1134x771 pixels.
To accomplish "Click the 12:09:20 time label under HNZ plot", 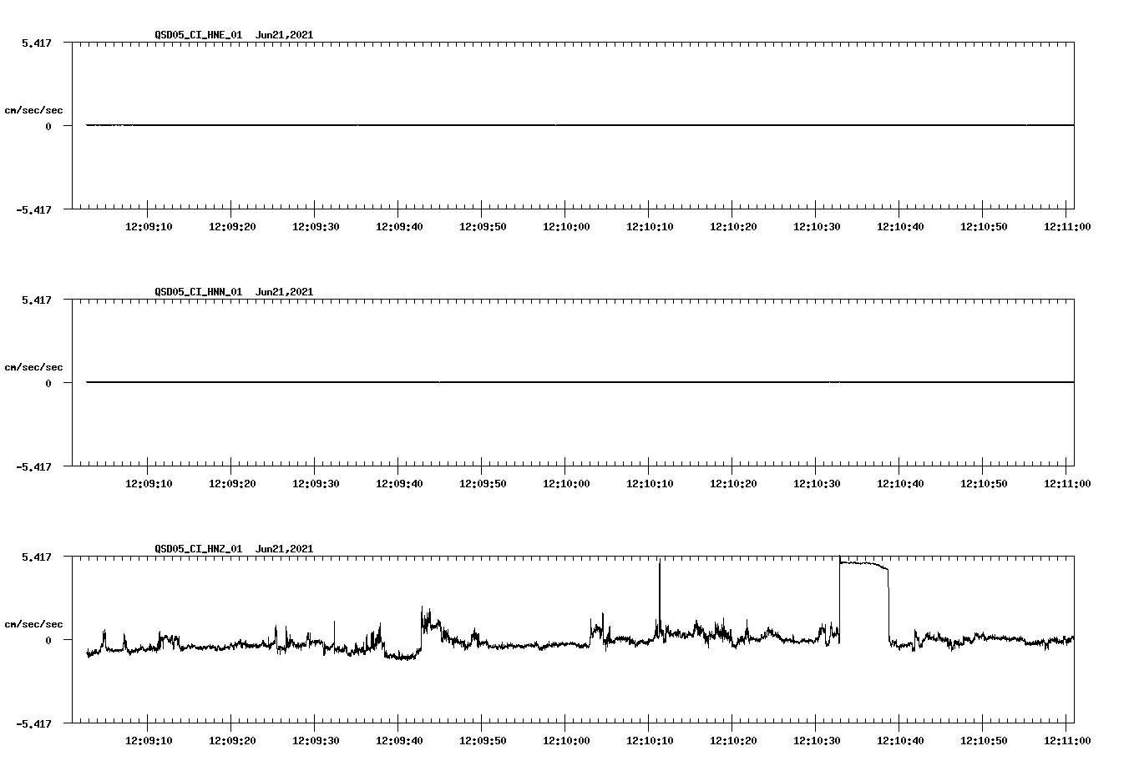I will pos(232,740).
